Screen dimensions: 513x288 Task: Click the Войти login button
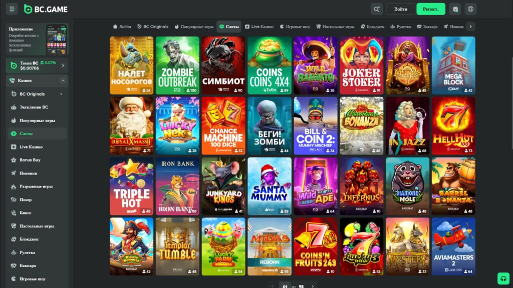click(x=400, y=9)
